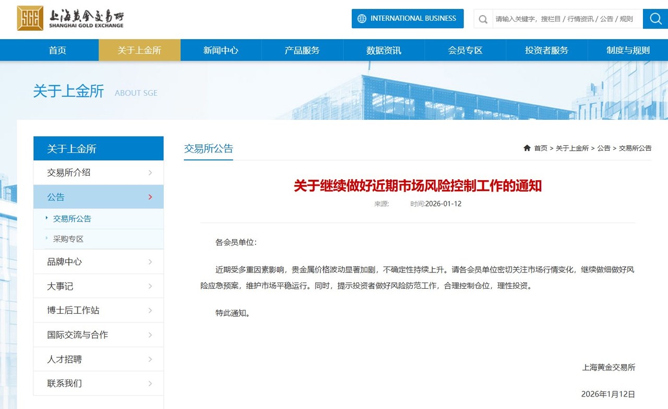The width and height of the screenshot is (668, 409).
Task: Click breadcrumb link 关于上金所
Action: point(572,148)
